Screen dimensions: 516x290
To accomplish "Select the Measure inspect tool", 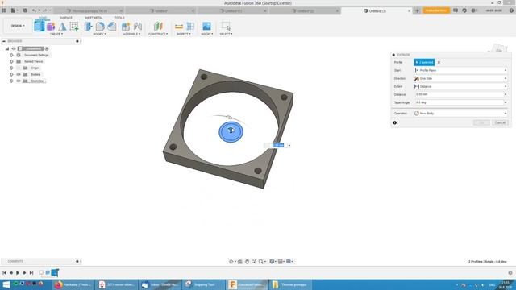I will (179, 27).
